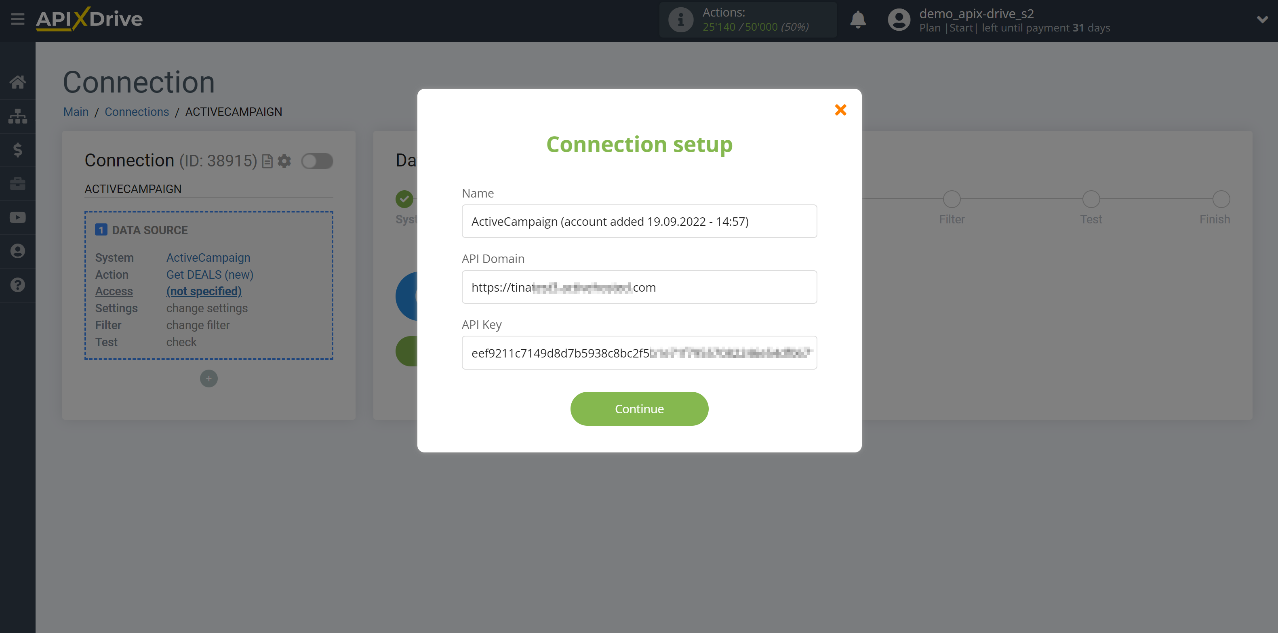Close the Connection setup dialog
Screen dimensions: 1278x633
840,110
